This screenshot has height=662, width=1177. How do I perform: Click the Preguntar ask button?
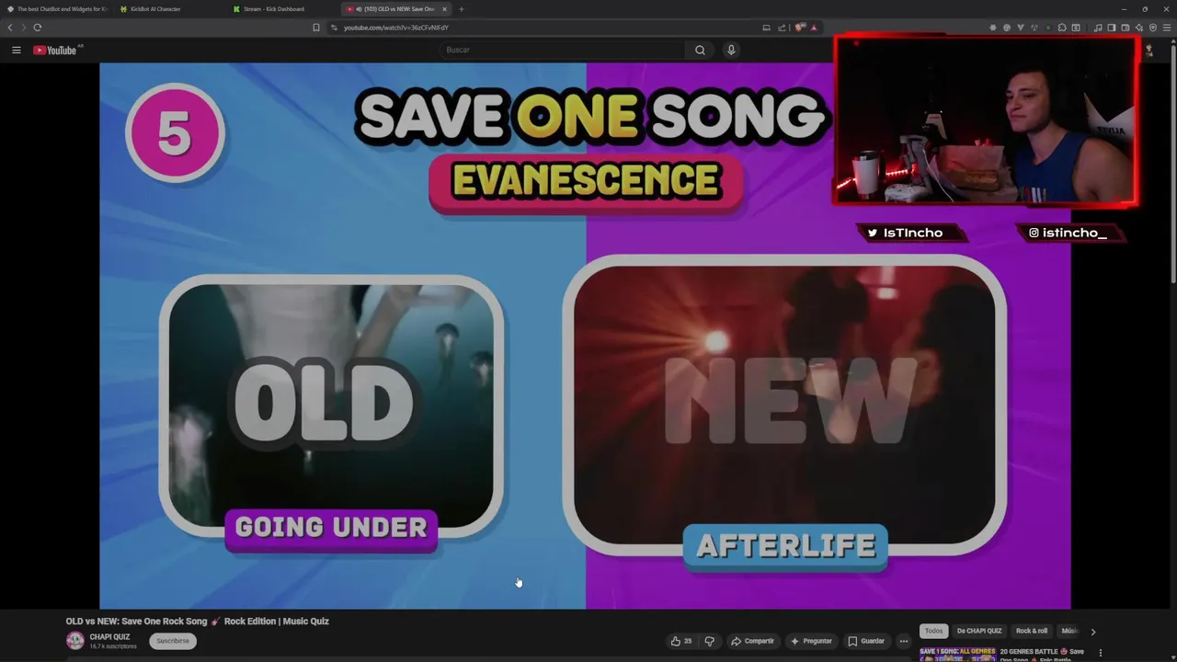point(811,641)
